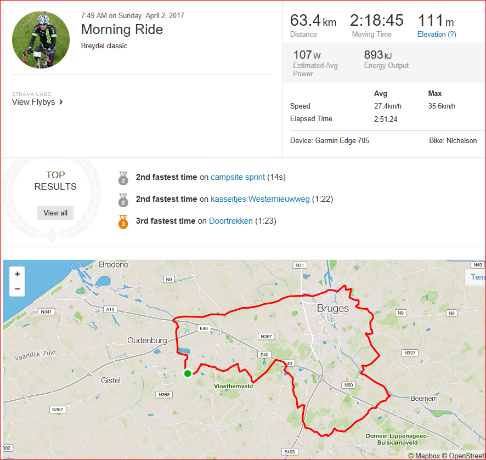Screen dimensions: 486x460
Task: Open the Mapbox attribution link
Action: pos(426,456)
